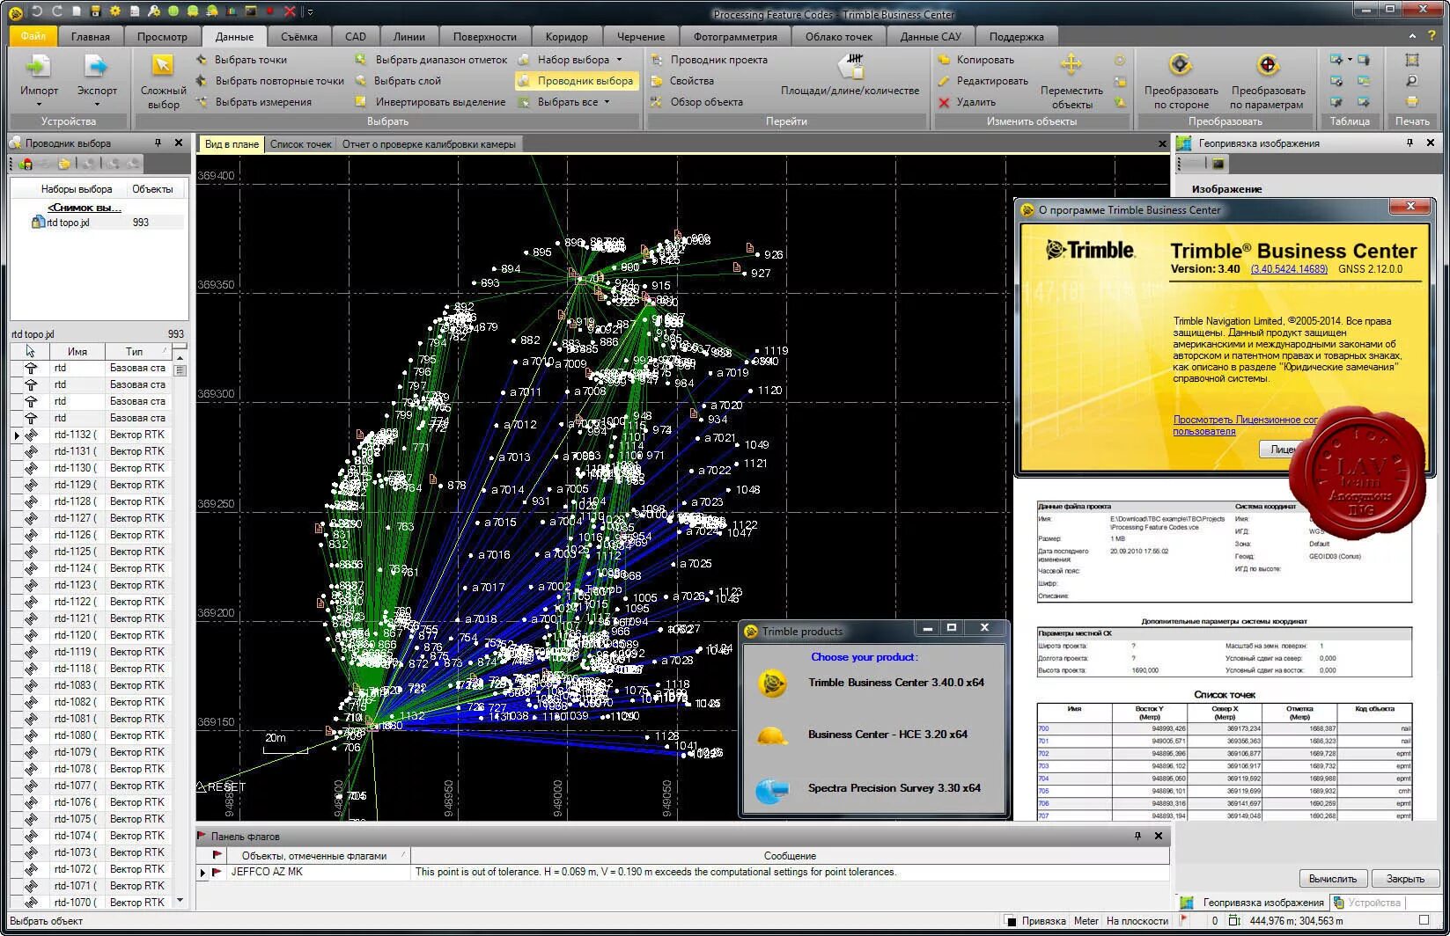Screen dimensions: 1450x936
Task: Open the Список точек view tab
Action: 301,144
